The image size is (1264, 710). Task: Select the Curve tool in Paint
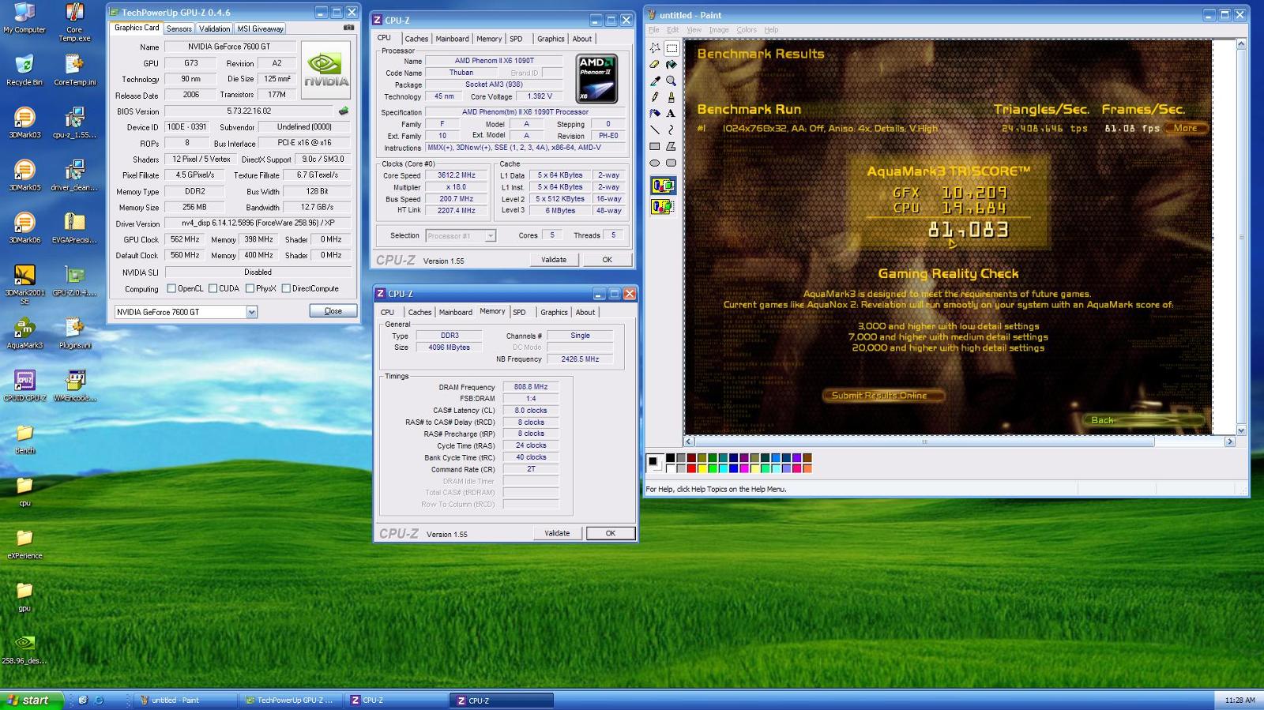point(671,130)
